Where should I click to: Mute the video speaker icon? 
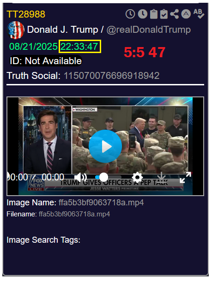click(x=80, y=178)
